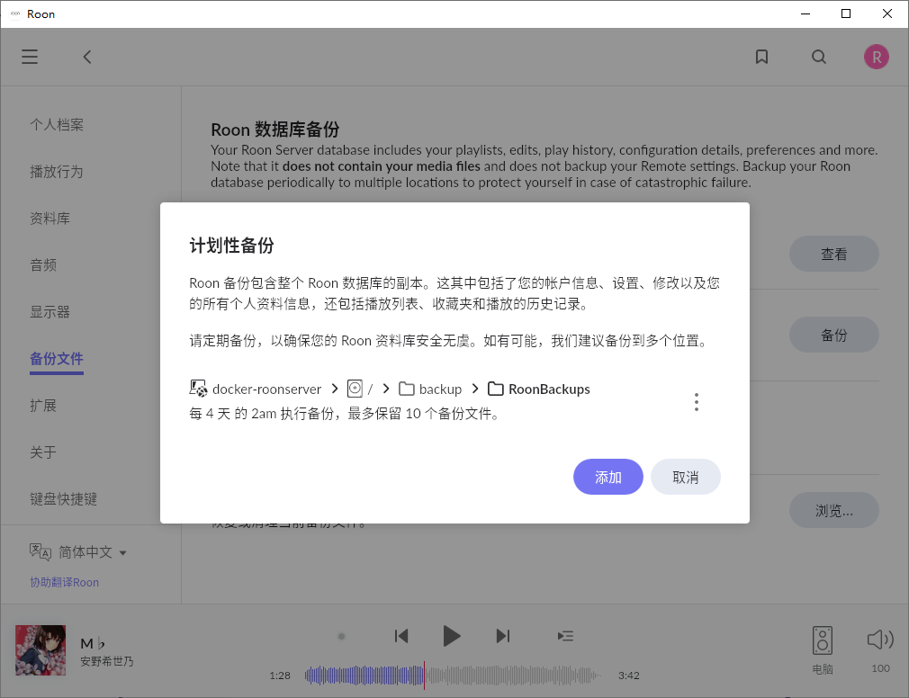Click the album art thumbnail
The width and height of the screenshot is (909, 698).
click(40, 650)
